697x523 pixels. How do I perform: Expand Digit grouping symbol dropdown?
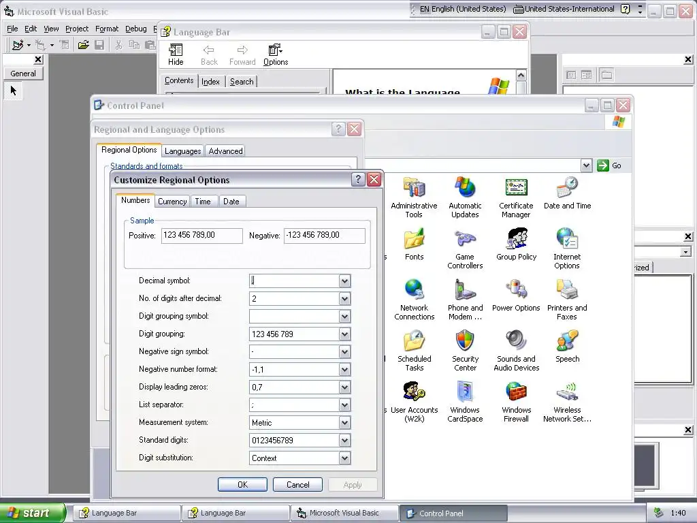point(344,316)
